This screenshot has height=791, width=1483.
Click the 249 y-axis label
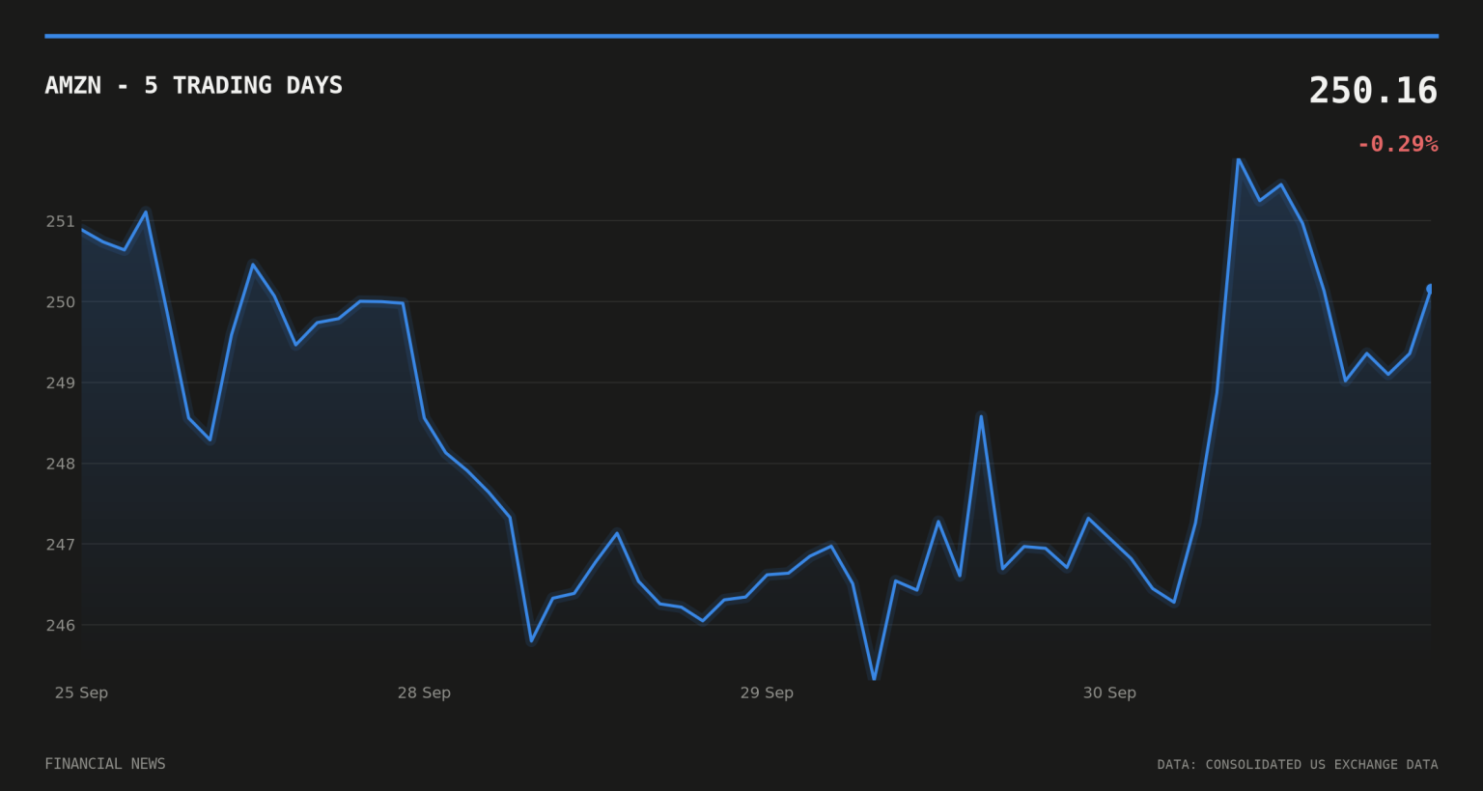(61, 383)
